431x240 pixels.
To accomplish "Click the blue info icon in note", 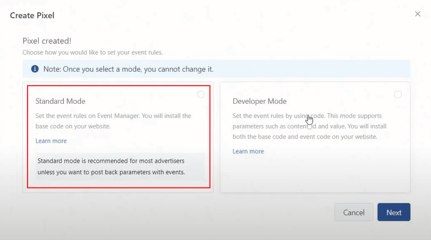I will (35, 69).
